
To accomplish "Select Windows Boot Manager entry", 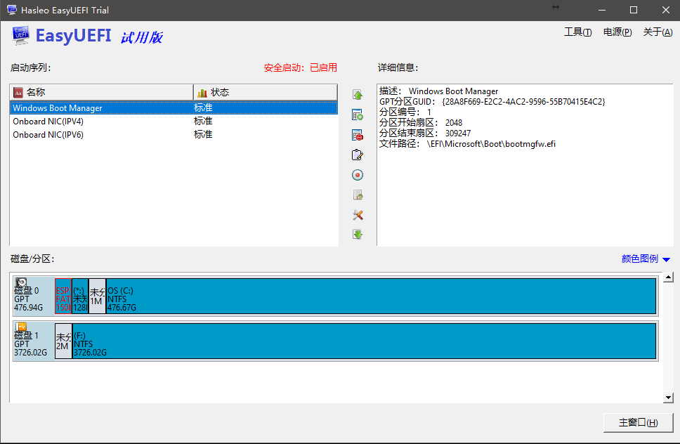I will coord(174,108).
